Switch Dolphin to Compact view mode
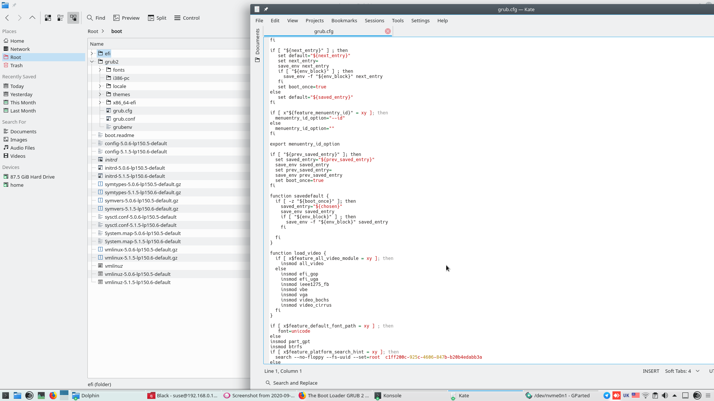714x401 pixels. coord(61,18)
